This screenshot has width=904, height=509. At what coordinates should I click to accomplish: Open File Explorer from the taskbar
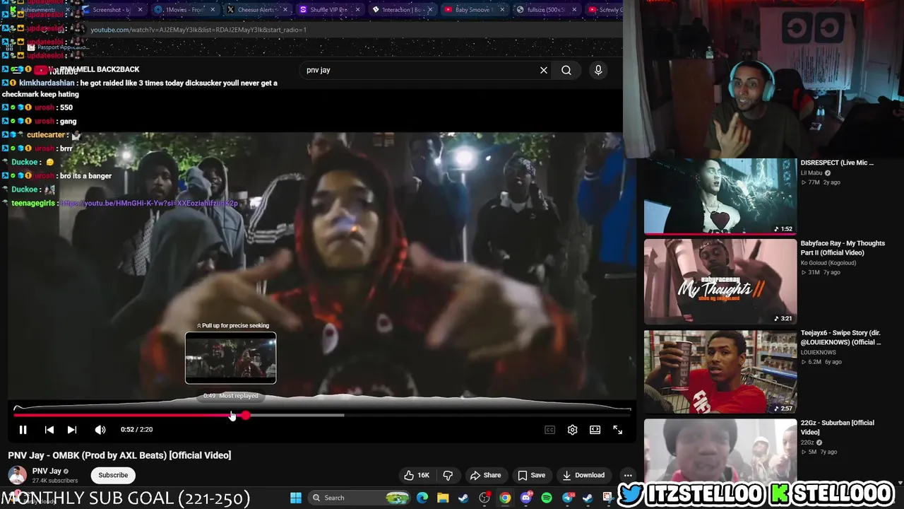443,498
